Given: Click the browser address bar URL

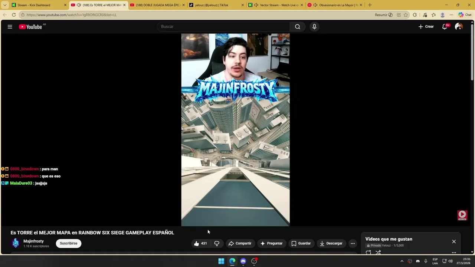Looking at the screenshot, I should pyautogui.click(x=72, y=15).
